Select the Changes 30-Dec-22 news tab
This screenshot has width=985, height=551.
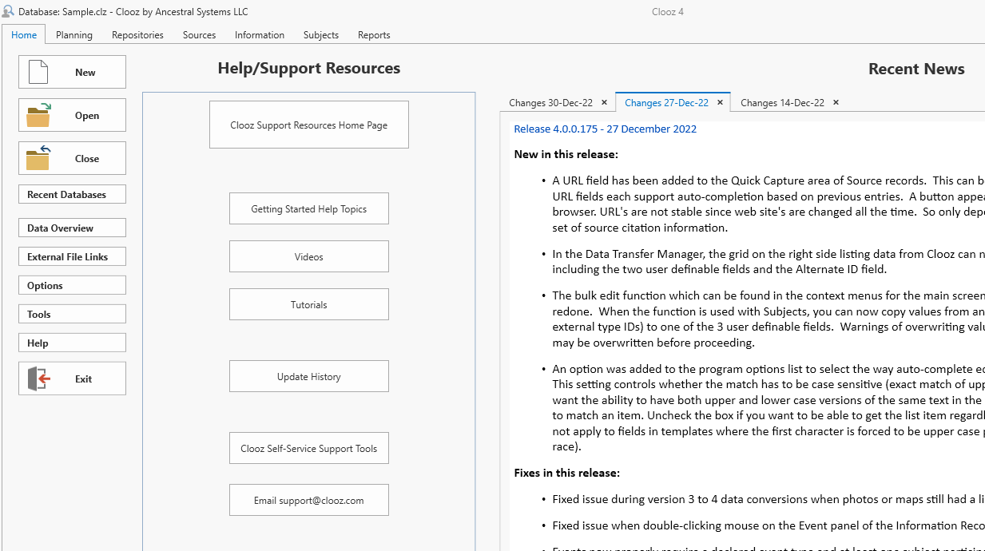pos(550,102)
